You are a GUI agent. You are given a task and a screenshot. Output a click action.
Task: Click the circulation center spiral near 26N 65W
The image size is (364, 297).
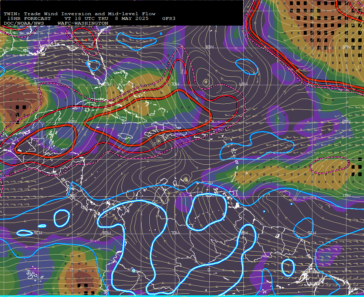coord(206,81)
